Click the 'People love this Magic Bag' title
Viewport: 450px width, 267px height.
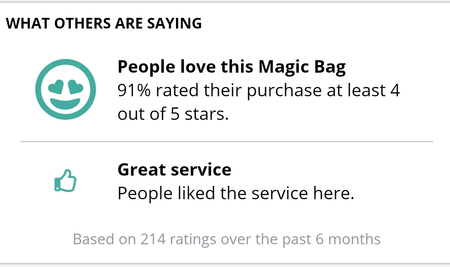(x=232, y=67)
